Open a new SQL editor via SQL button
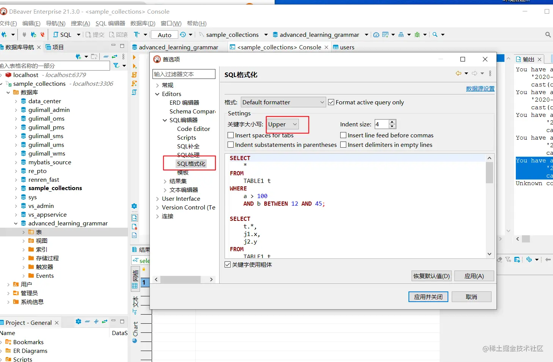Viewport: 553px width, 362px height. pos(62,35)
